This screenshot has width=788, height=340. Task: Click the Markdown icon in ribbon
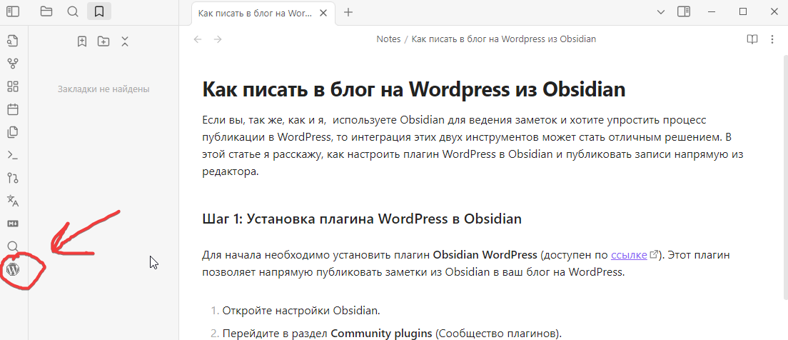point(13,223)
